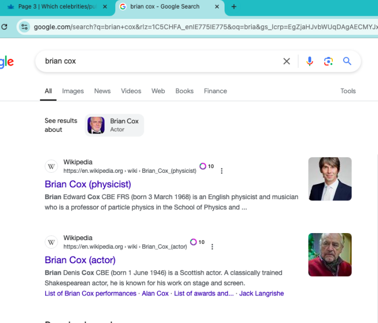Expand the Tools search options

click(348, 91)
